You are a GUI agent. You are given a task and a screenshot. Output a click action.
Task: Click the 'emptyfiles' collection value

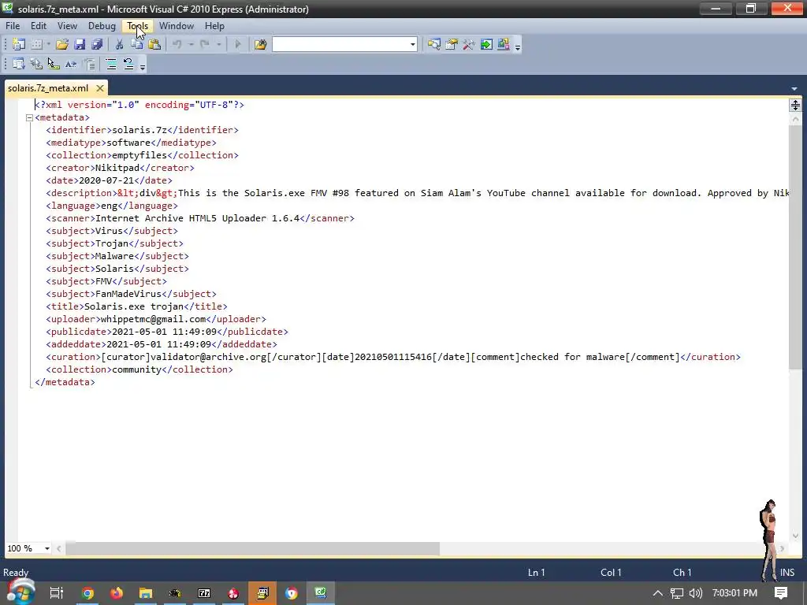coord(139,155)
